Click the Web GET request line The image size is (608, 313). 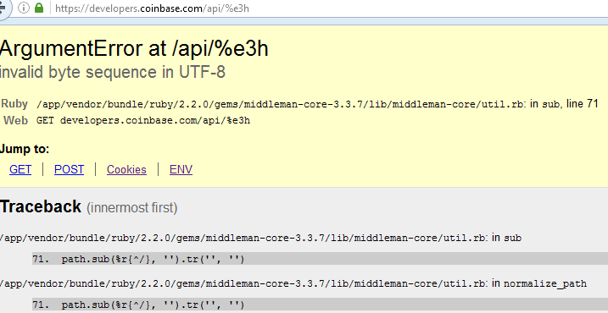(143, 121)
